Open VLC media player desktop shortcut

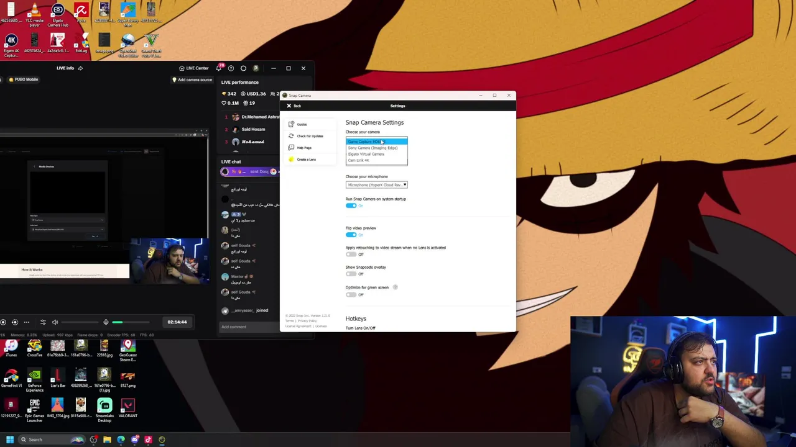coord(34,16)
